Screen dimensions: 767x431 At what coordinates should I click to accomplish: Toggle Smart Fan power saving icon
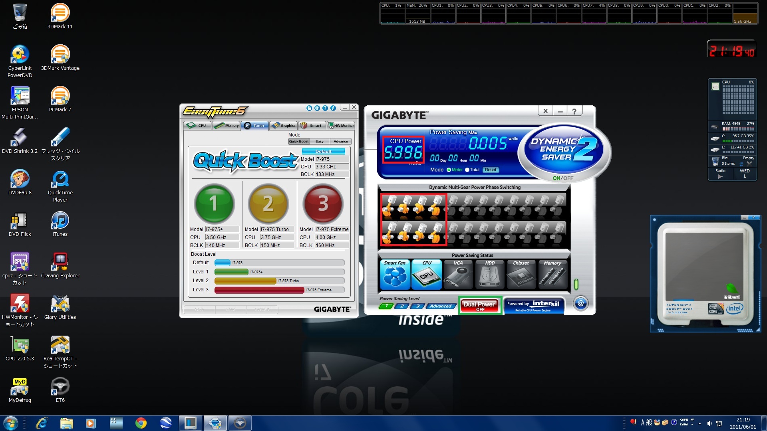click(395, 275)
